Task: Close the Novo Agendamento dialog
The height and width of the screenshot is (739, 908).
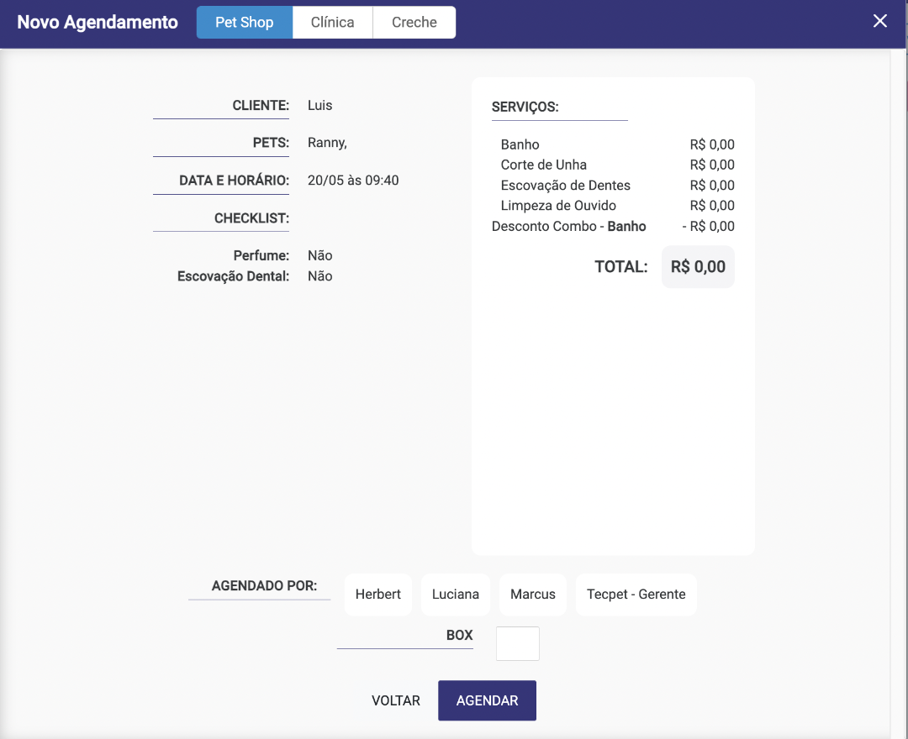Action: pos(879,22)
